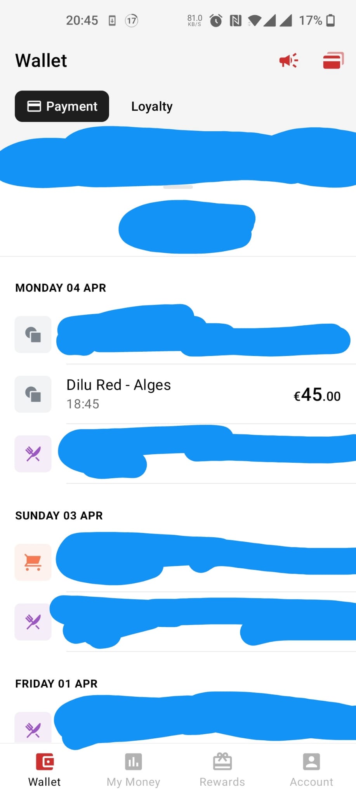
Task: Tap the red megaphone announcements icon
Action: [288, 61]
